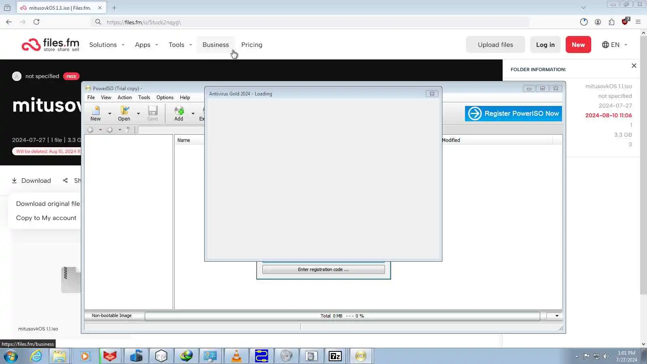Open the browser hamburger menu
Screen dimensions: 647x364
(x=639, y=22)
